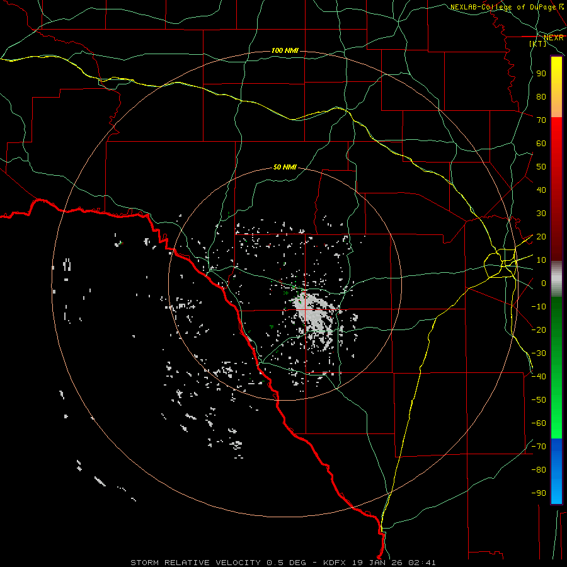
Task: Click the -50 value on the velocity scale
Action: (x=539, y=400)
